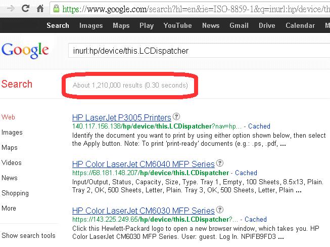Image resolution: width=330 pixels, height=247 pixels.
Task: Go to the browser home page icon
Action: [x=40, y=9]
